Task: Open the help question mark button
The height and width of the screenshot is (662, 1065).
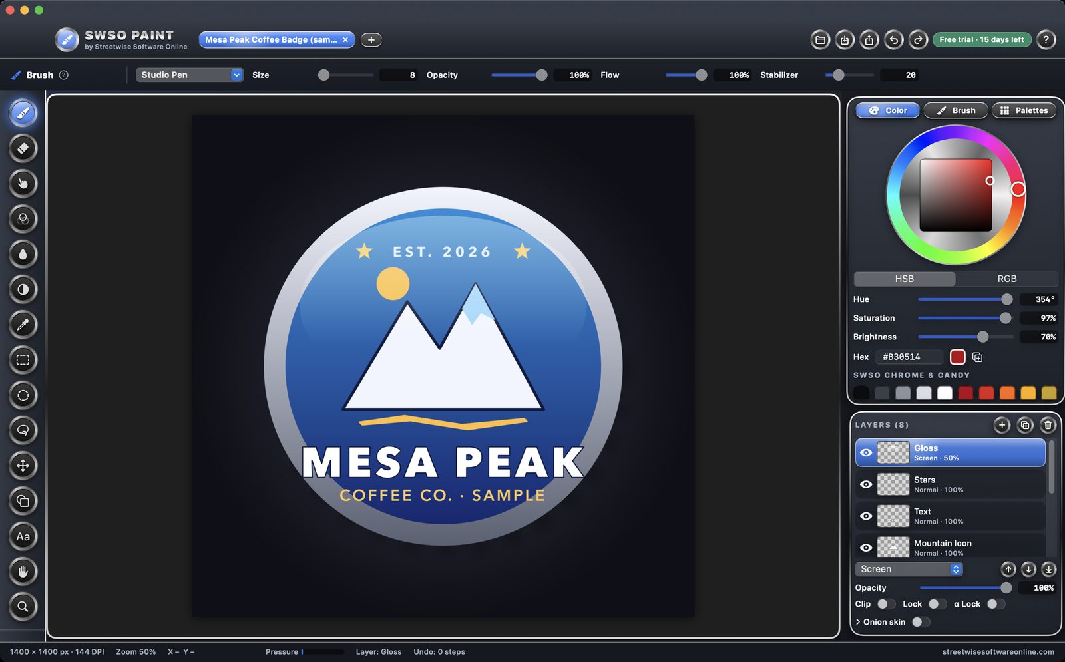Action: (x=1046, y=40)
